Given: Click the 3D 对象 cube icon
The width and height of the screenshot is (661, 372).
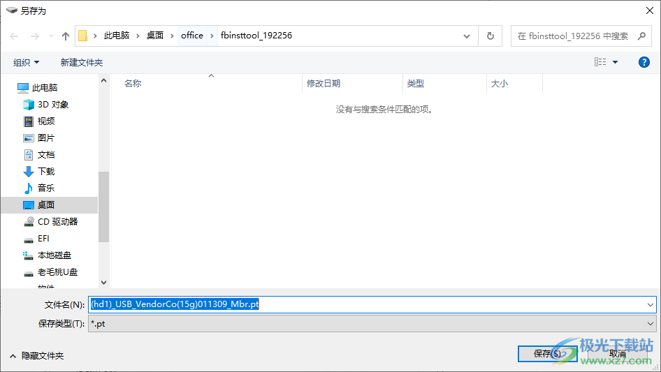Looking at the screenshot, I should [x=28, y=105].
